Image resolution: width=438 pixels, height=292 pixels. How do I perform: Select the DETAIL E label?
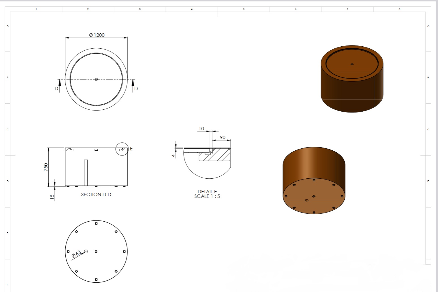tap(207, 192)
